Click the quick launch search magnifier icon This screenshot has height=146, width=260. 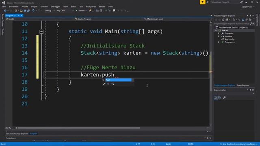point(241,2)
